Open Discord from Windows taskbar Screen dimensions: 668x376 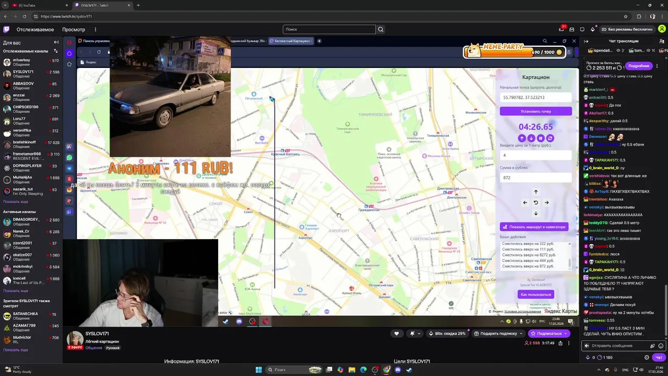[398, 370]
